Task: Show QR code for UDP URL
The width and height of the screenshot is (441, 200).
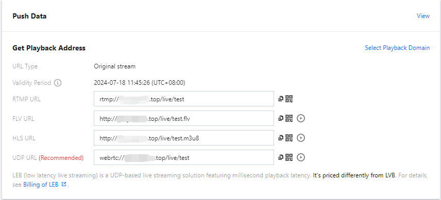Action: (289, 157)
